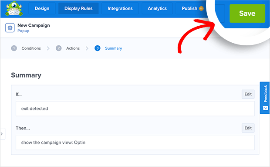270x167 pixels.
Task: Click the step 3 number circle
Action: pyautogui.click(x=98, y=48)
